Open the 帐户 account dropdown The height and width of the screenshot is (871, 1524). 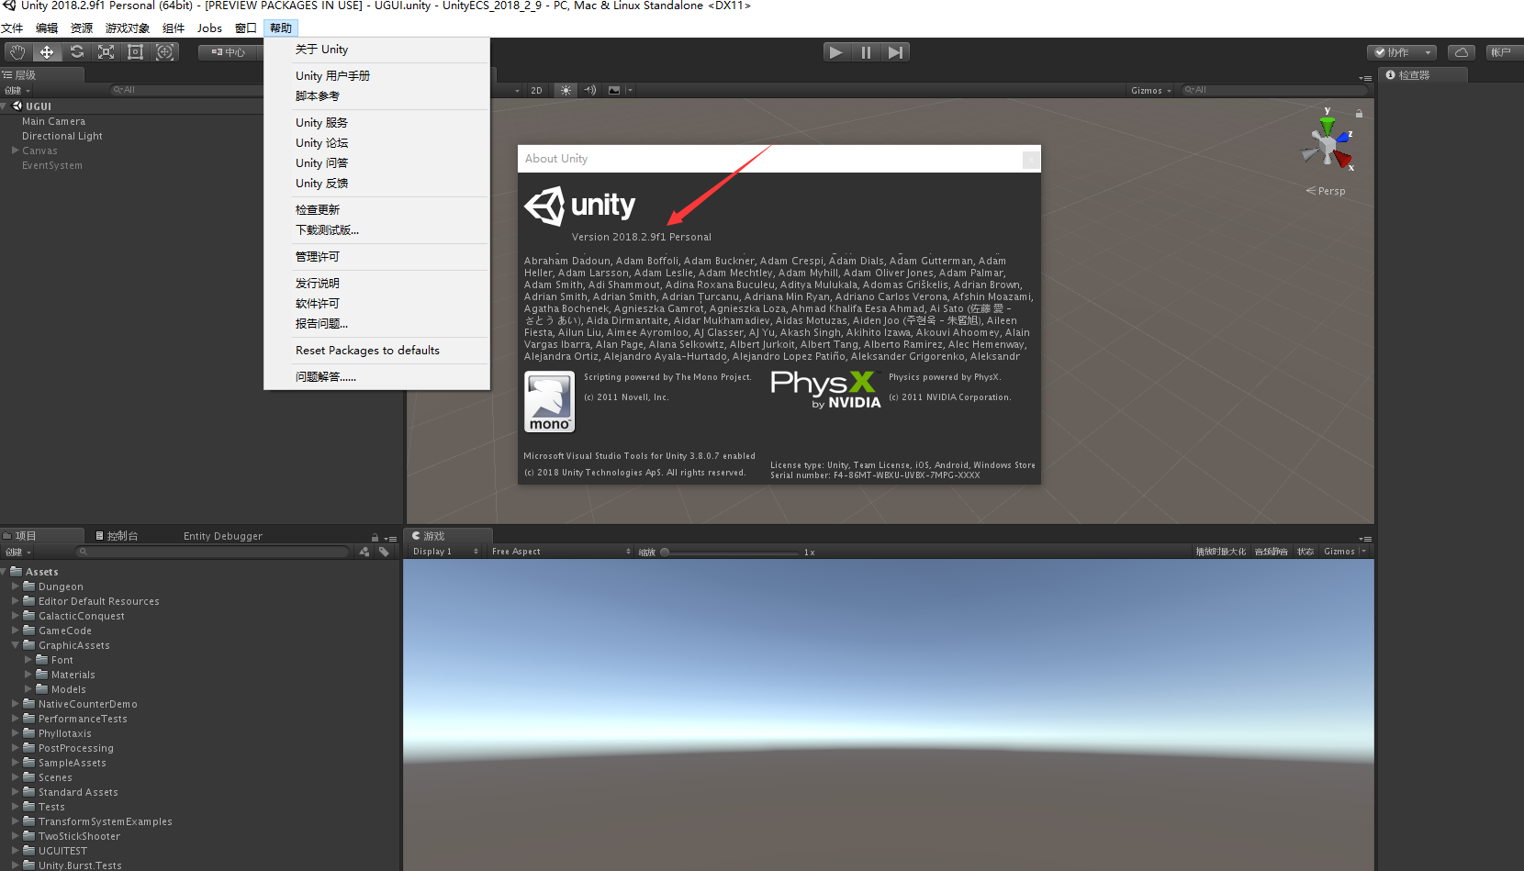click(x=1503, y=52)
